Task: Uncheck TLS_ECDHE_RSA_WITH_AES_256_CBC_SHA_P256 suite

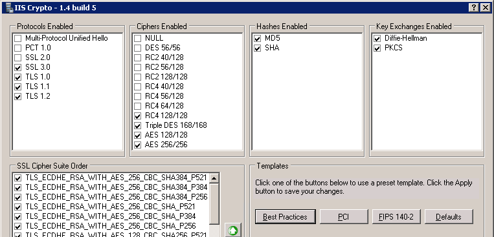Action: click(18, 227)
